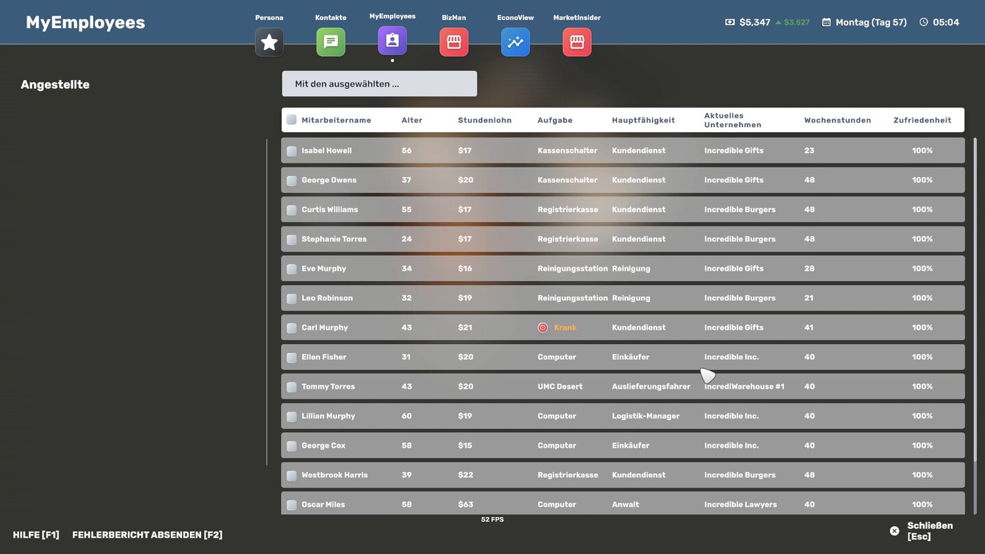
Task: Click the Schließen X icon
Action: (x=894, y=531)
